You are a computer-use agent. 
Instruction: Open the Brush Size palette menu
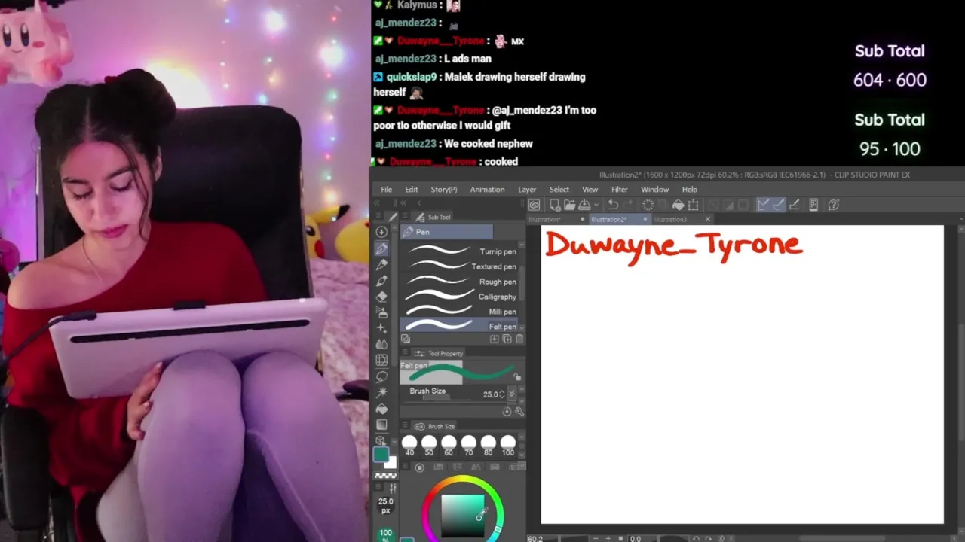pos(405,426)
